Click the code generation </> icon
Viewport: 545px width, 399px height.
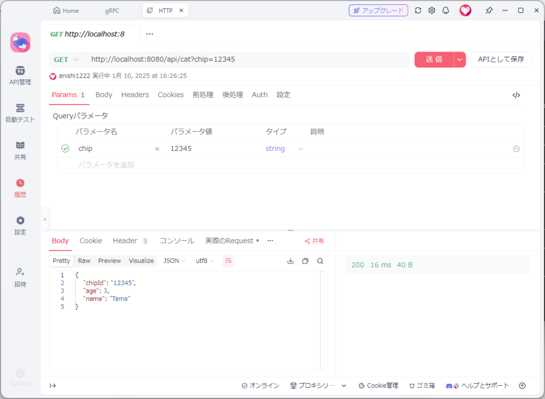click(516, 95)
